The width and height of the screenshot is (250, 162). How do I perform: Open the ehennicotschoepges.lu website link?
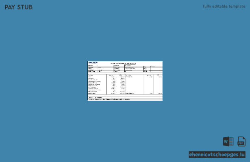coord(217,155)
